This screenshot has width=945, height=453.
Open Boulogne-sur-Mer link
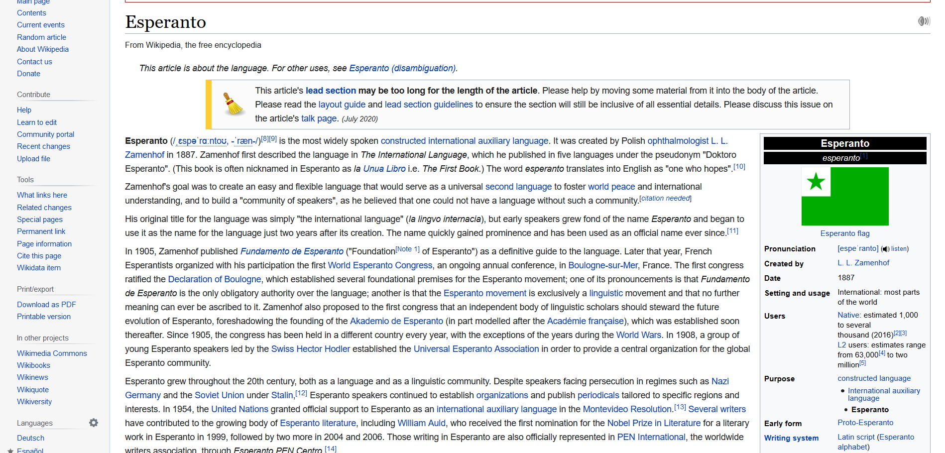(x=603, y=265)
